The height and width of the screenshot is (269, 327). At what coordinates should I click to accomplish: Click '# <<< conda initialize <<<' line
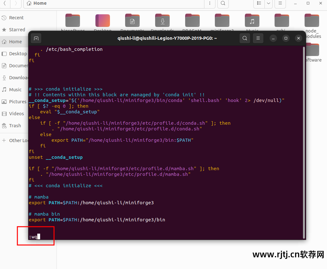66,186
